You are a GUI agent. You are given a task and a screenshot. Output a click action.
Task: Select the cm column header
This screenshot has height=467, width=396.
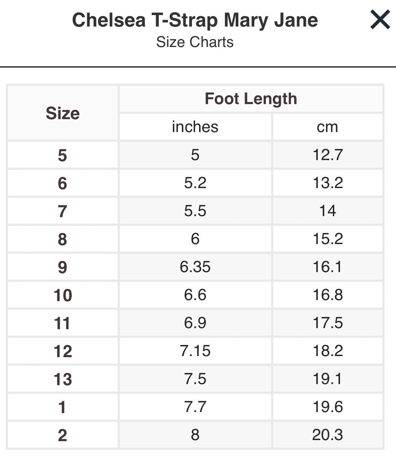[x=327, y=127]
